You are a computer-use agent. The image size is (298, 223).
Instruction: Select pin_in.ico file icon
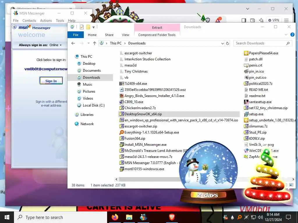tap(246, 71)
